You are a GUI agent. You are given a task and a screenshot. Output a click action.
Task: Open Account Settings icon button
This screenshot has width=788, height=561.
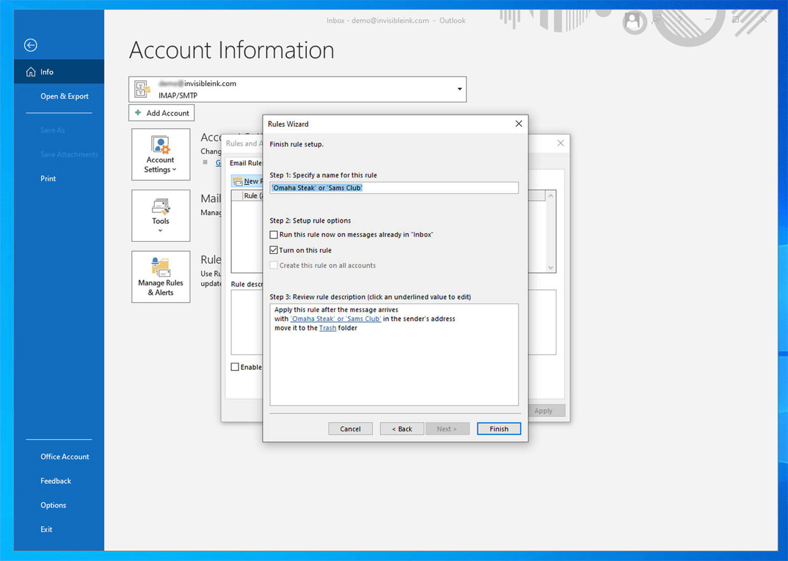tap(161, 154)
